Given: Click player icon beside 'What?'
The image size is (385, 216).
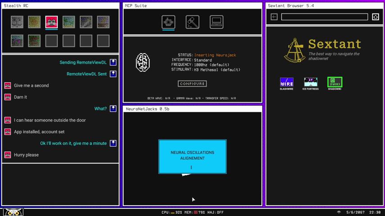Looking at the screenshot, I should pyautogui.click(x=113, y=108).
